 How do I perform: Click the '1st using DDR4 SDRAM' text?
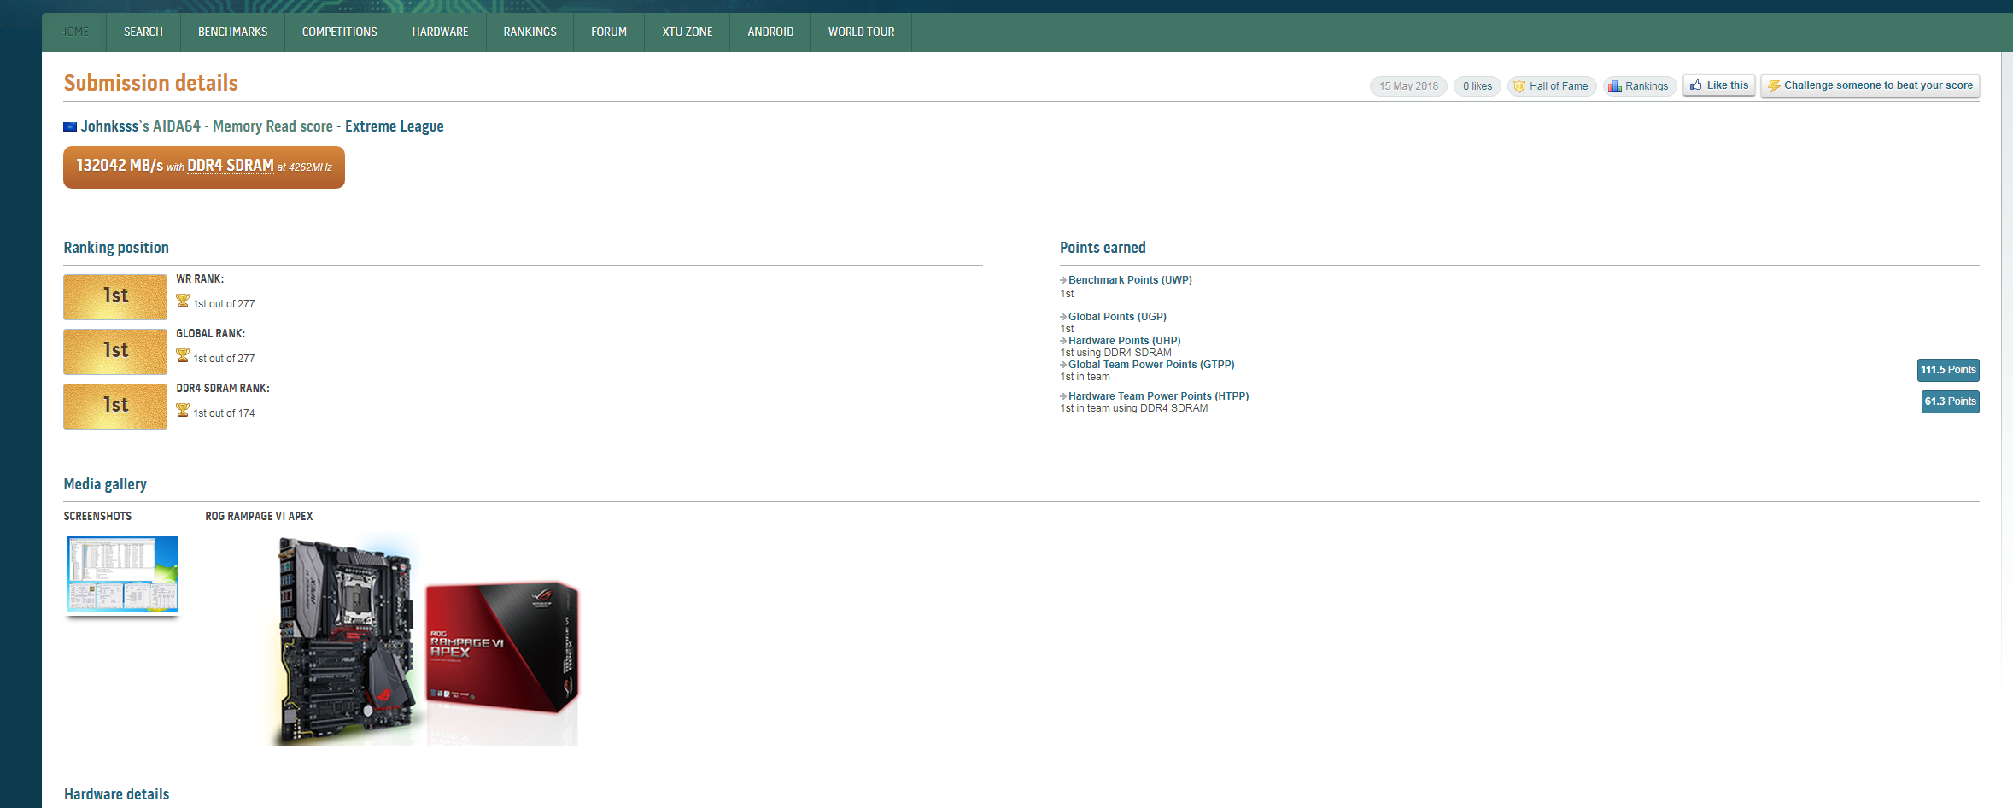(x=1115, y=353)
